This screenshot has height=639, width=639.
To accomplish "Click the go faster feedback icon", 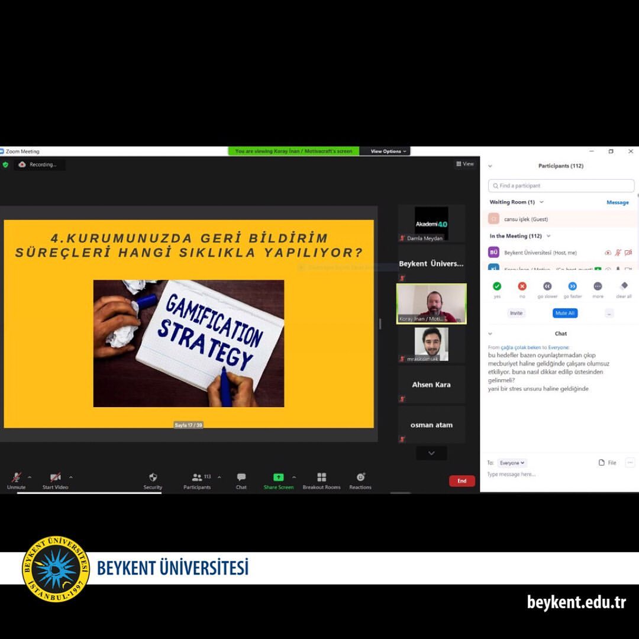I will point(573,286).
